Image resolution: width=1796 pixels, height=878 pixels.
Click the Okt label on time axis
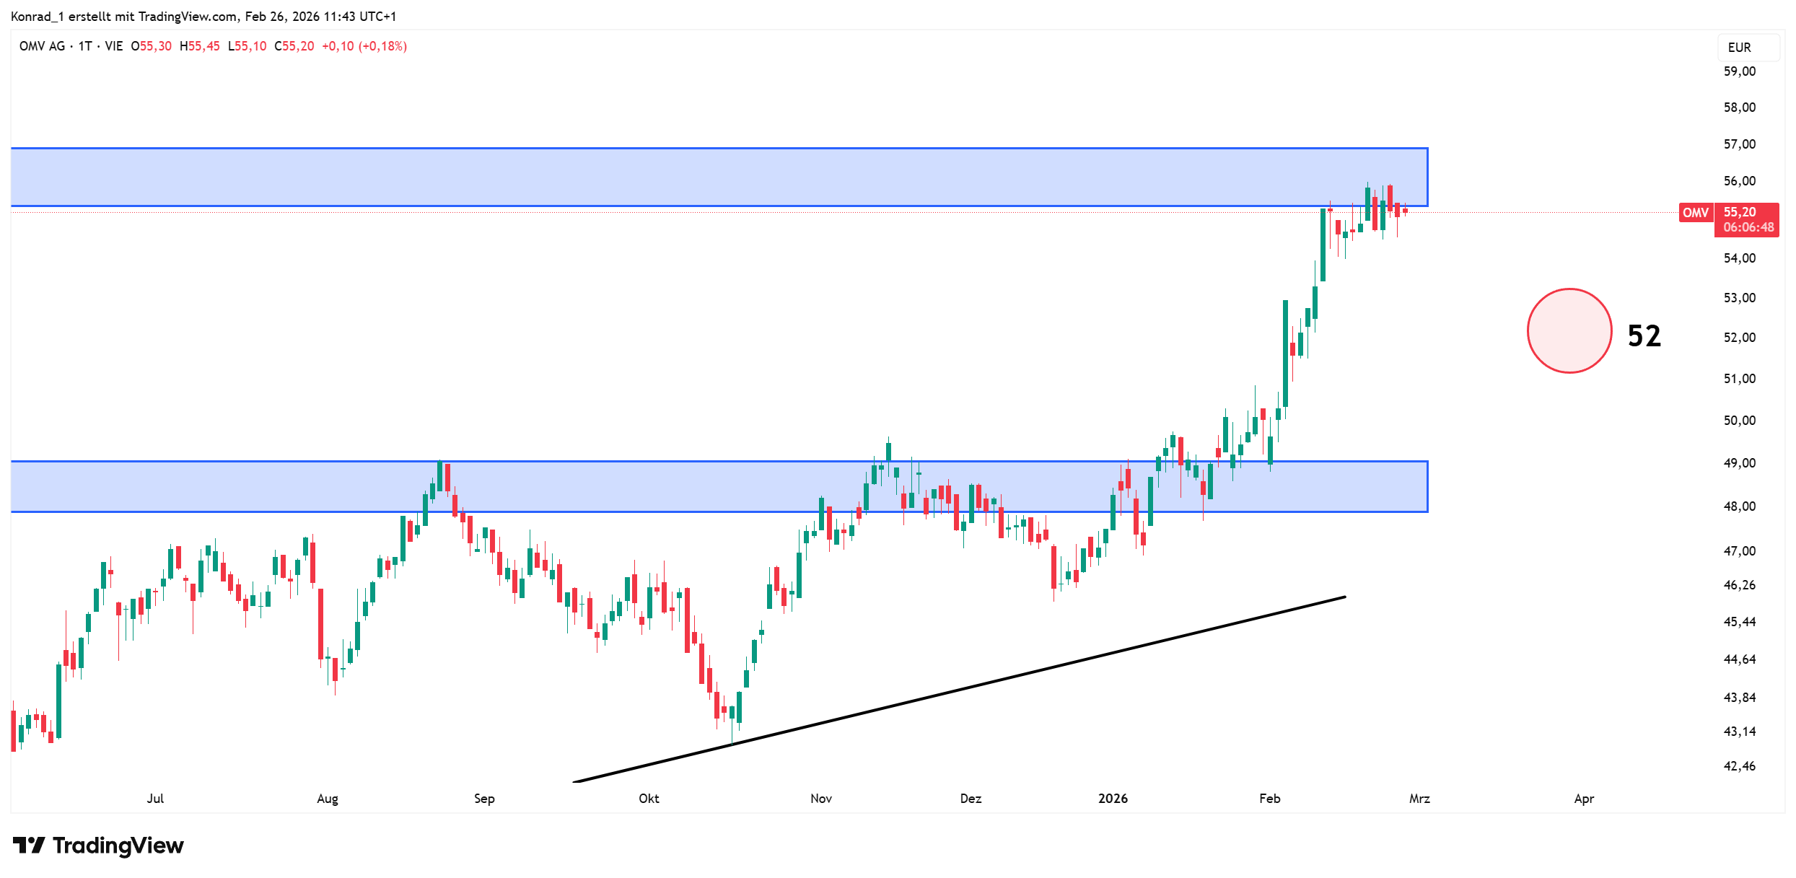(649, 798)
